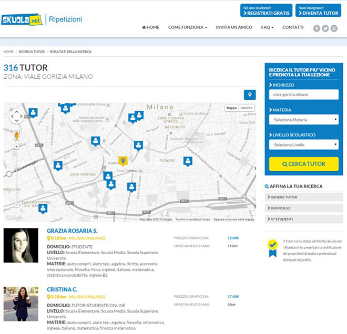Click the Google logo on the map
347x334 pixels.
pos(14,217)
